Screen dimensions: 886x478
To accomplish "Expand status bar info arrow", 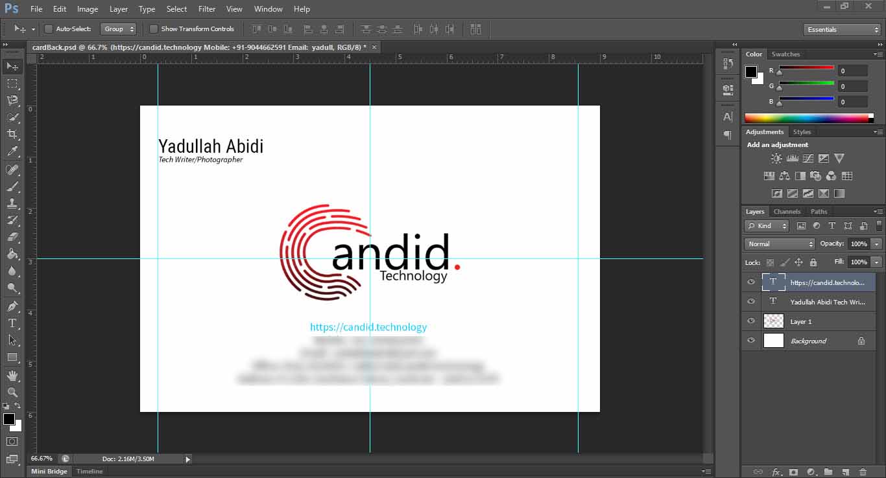I will tap(188, 459).
